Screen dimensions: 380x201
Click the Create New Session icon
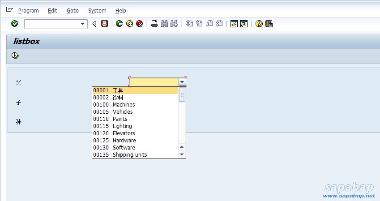pyautogui.click(x=234, y=24)
